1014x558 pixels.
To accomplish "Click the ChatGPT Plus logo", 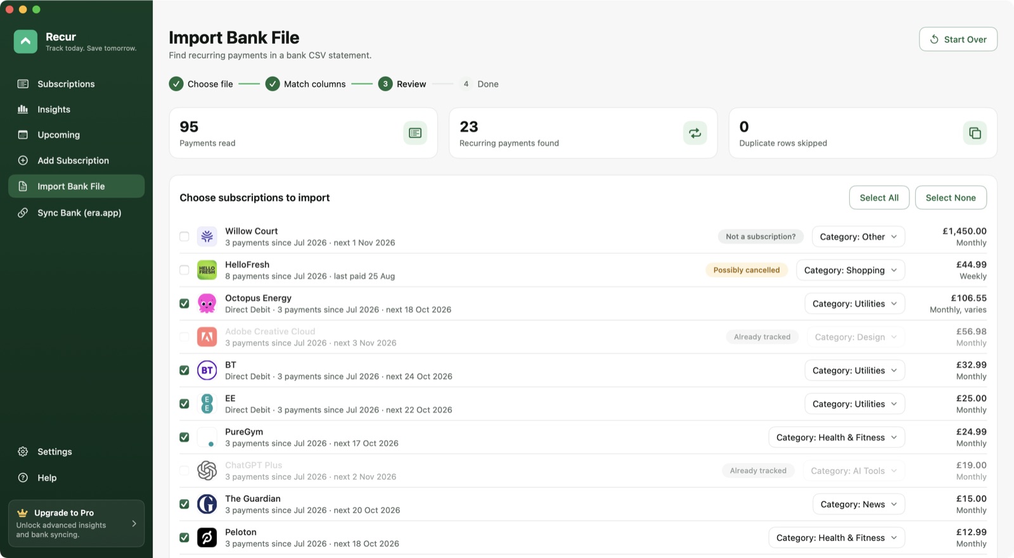I will (207, 471).
